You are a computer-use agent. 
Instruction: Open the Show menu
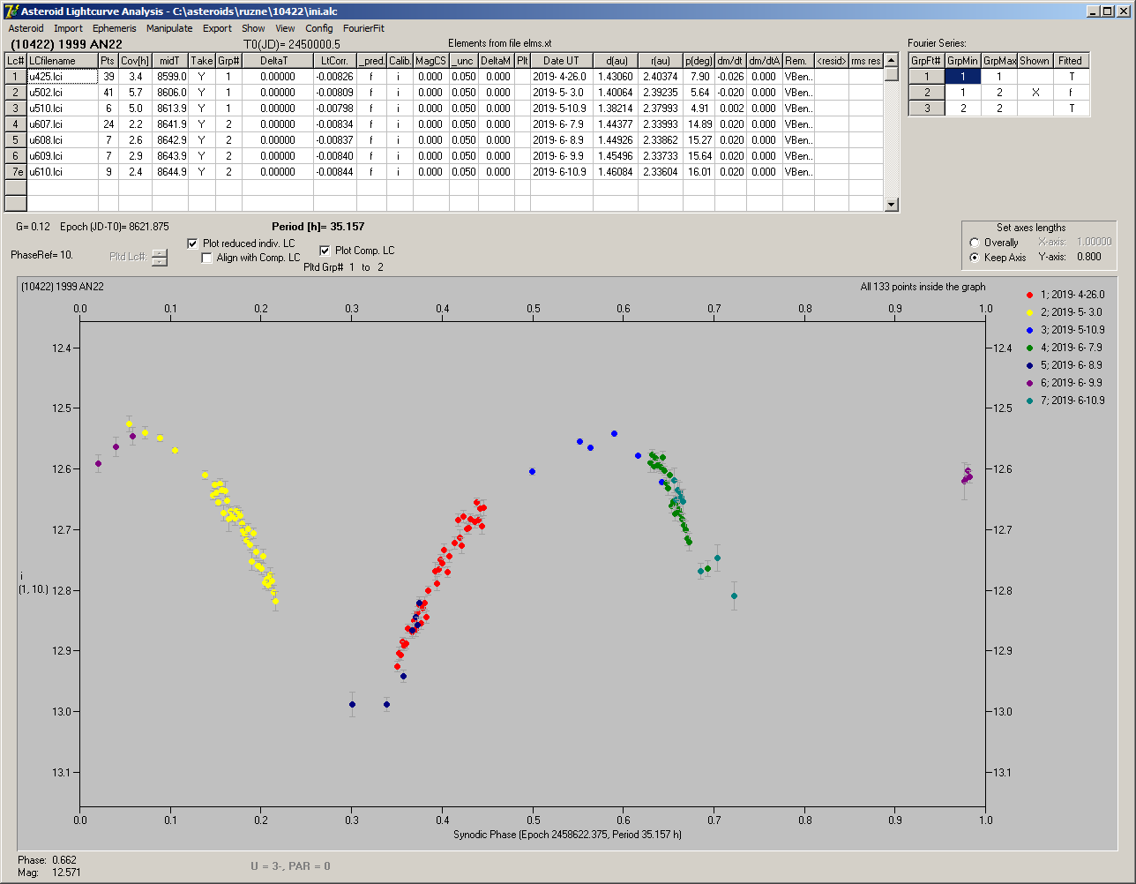point(253,28)
